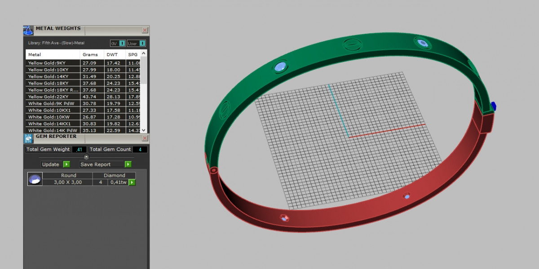The image size is (539, 269).
Task: Click the Metal column header
Action: coord(53,54)
